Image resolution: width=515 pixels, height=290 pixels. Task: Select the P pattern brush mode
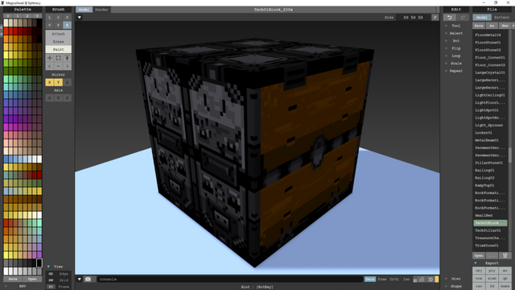click(x=67, y=18)
